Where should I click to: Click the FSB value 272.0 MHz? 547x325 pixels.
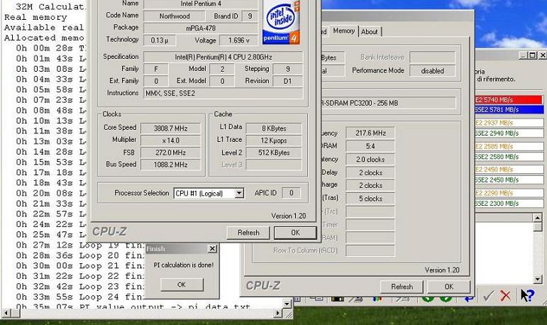tap(170, 153)
